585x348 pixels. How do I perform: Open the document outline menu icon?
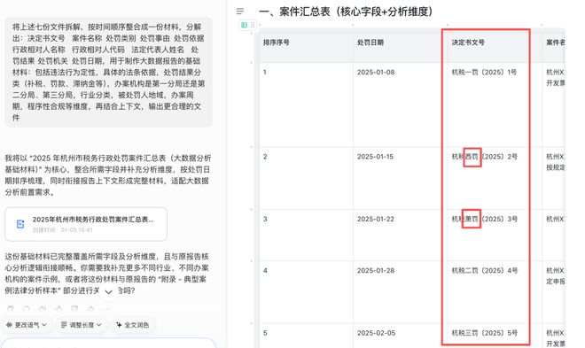click(240, 12)
